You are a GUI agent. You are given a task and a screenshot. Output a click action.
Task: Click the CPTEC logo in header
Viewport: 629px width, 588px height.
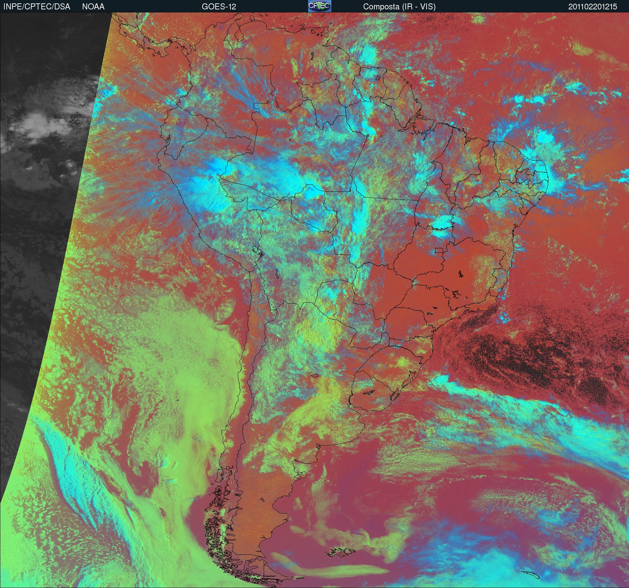[x=320, y=6]
